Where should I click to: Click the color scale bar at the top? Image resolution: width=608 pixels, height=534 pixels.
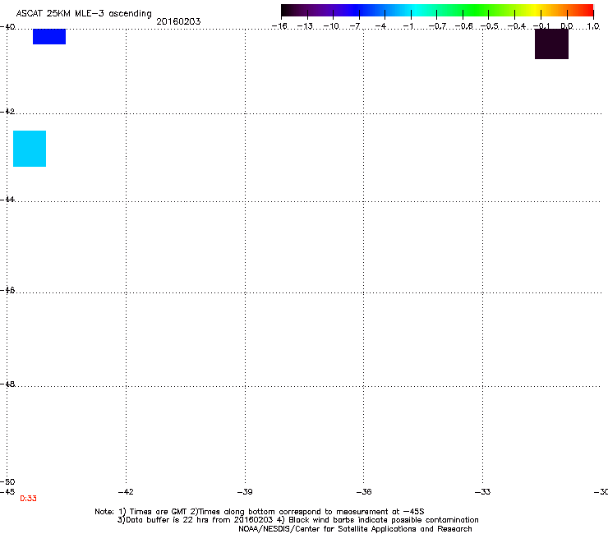(437, 11)
